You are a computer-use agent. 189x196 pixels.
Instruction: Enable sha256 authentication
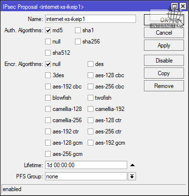click(x=78, y=42)
